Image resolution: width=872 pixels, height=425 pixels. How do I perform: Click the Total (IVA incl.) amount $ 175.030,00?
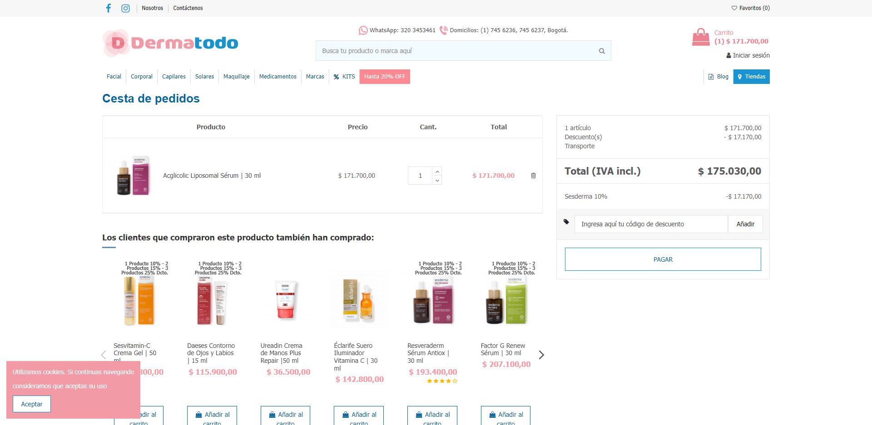coord(729,171)
